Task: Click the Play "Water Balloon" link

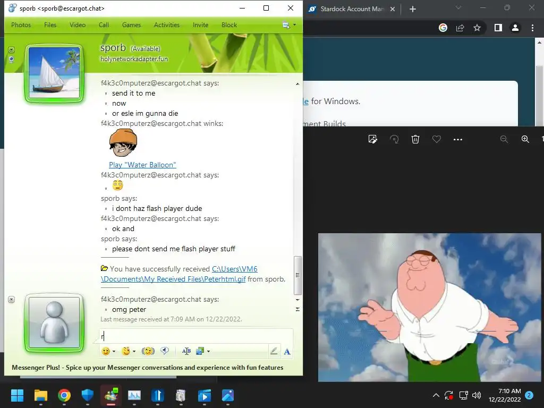Action: [x=142, y=165]
